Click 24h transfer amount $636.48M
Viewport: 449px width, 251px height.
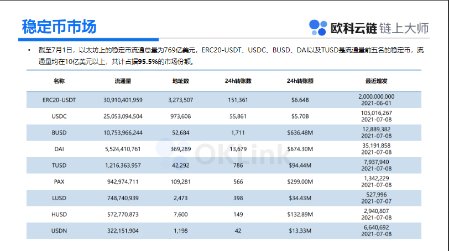(x=300, y=133)
